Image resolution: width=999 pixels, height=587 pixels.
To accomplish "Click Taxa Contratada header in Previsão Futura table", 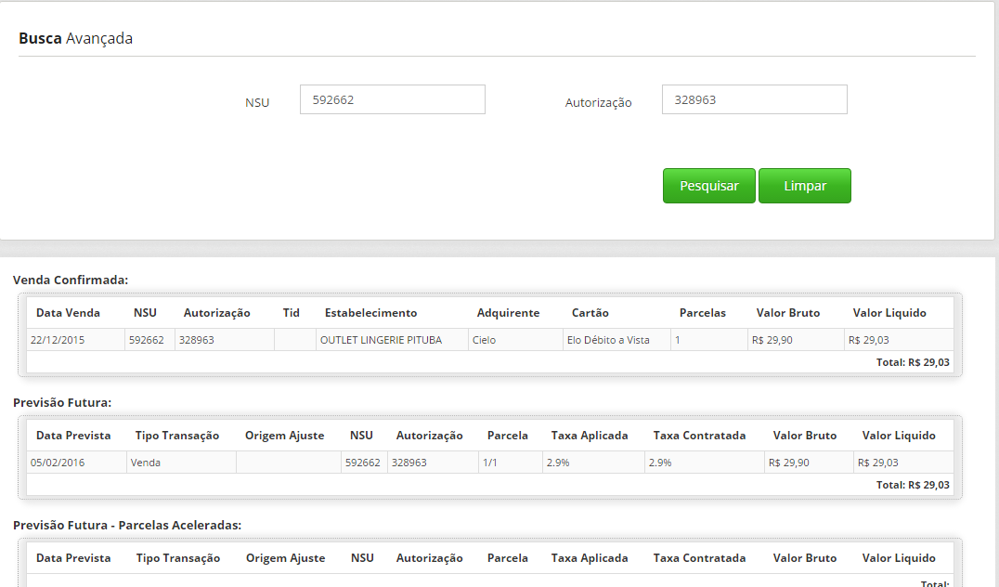I will 699,436.
